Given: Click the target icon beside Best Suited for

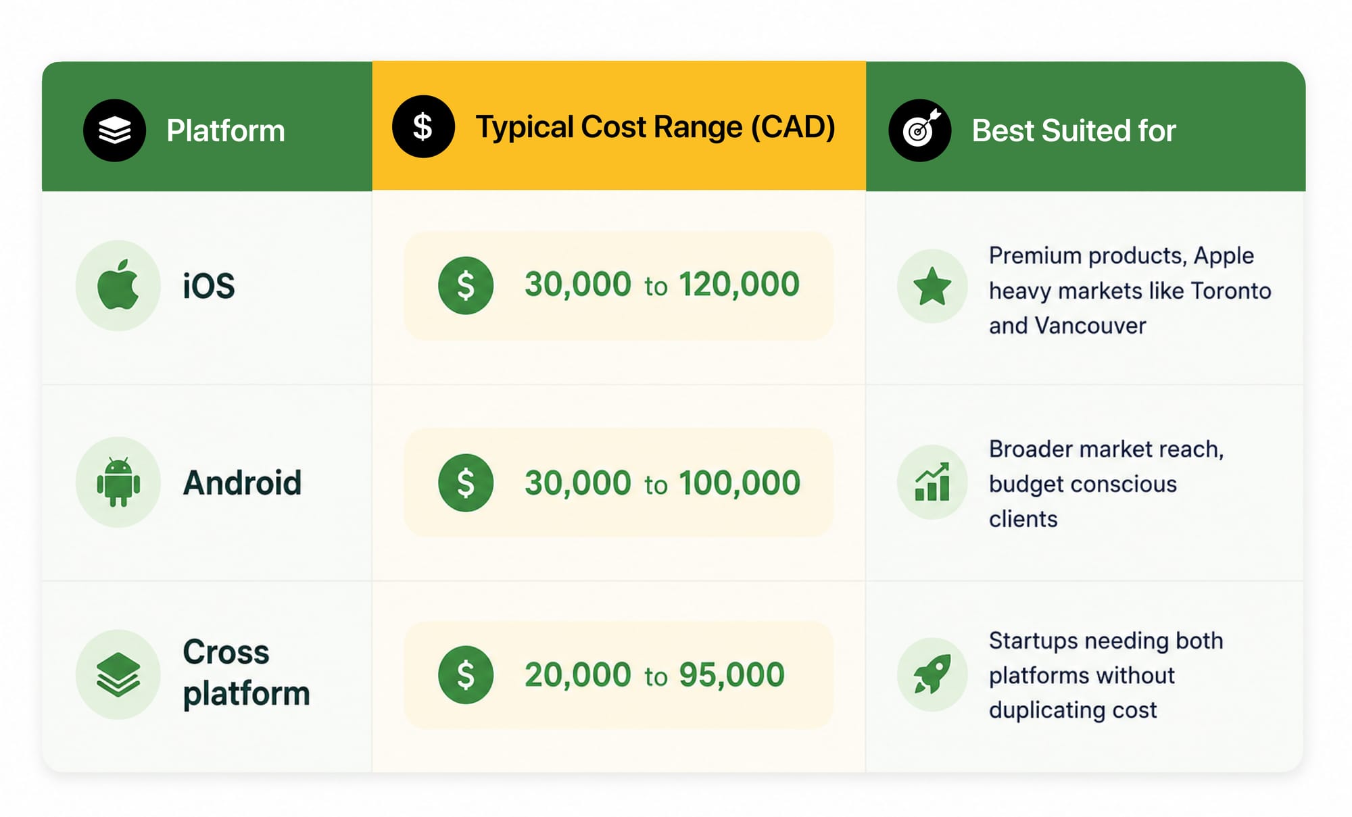Looking at the screenshot, I should [x=919, y=130].
